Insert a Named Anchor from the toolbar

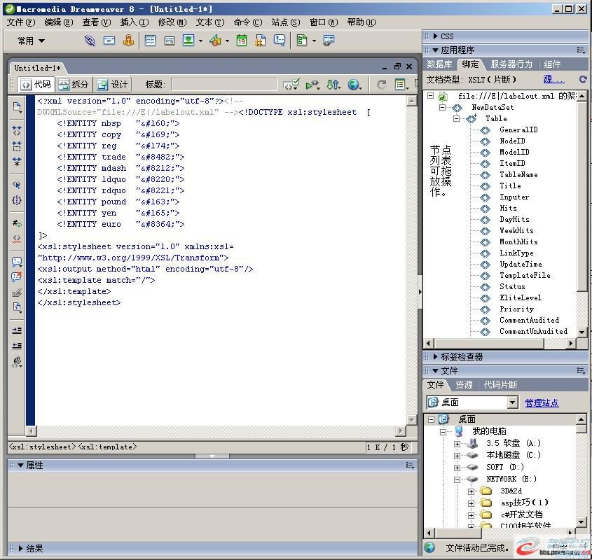pos(128,41)
